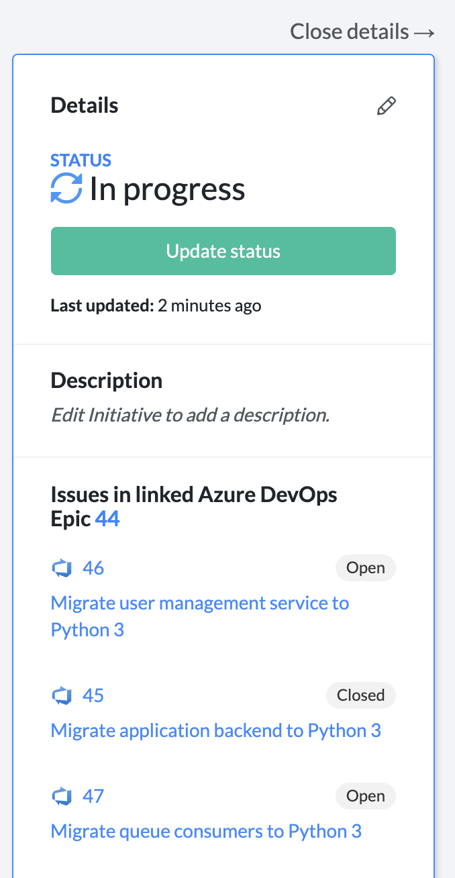Open Migrate user management service to Python 3
455x878 pixels.
(200, 616)
